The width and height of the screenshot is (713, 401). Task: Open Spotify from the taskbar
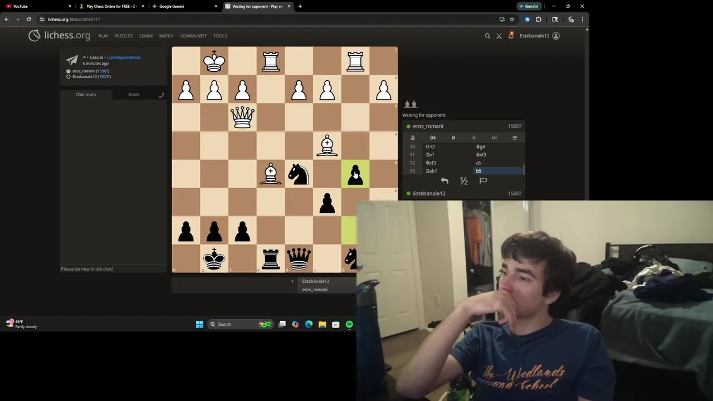(x=349, y=324)
